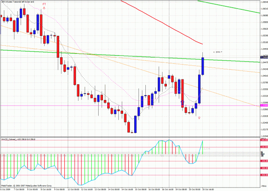Click the -709.6 value at MACD axis bottom

(264, 186)
